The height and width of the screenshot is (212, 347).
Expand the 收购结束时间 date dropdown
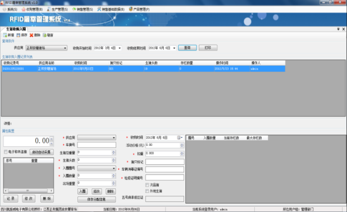[x=174, y=48]
